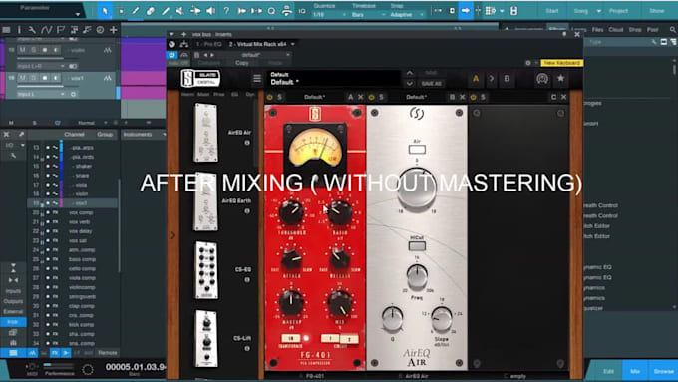Image resolution: width=678 pixels, height=382 pixels.
Task: Toggle the IQ input quantize button
Action: point(302,11)
